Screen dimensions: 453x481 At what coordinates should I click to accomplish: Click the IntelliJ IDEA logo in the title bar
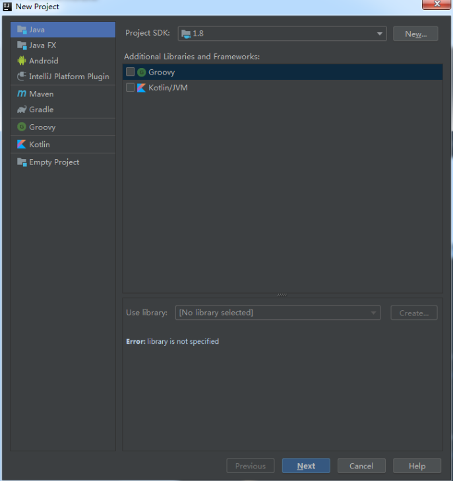pos(7,7)
